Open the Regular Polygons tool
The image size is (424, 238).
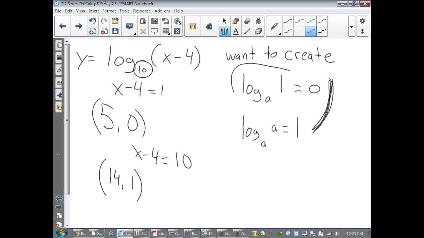pos(247,21)
